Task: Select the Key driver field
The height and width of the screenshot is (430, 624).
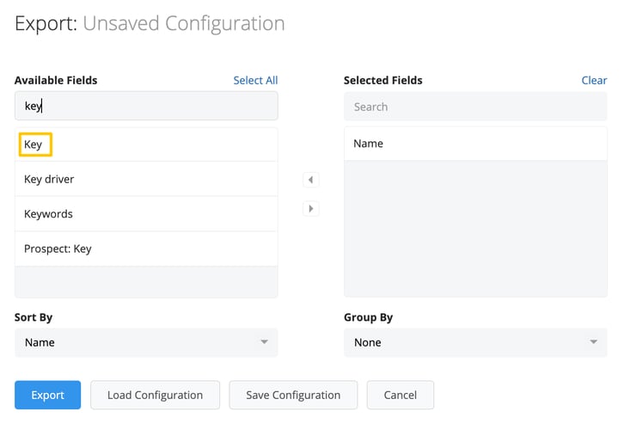Action: (146, 179)
